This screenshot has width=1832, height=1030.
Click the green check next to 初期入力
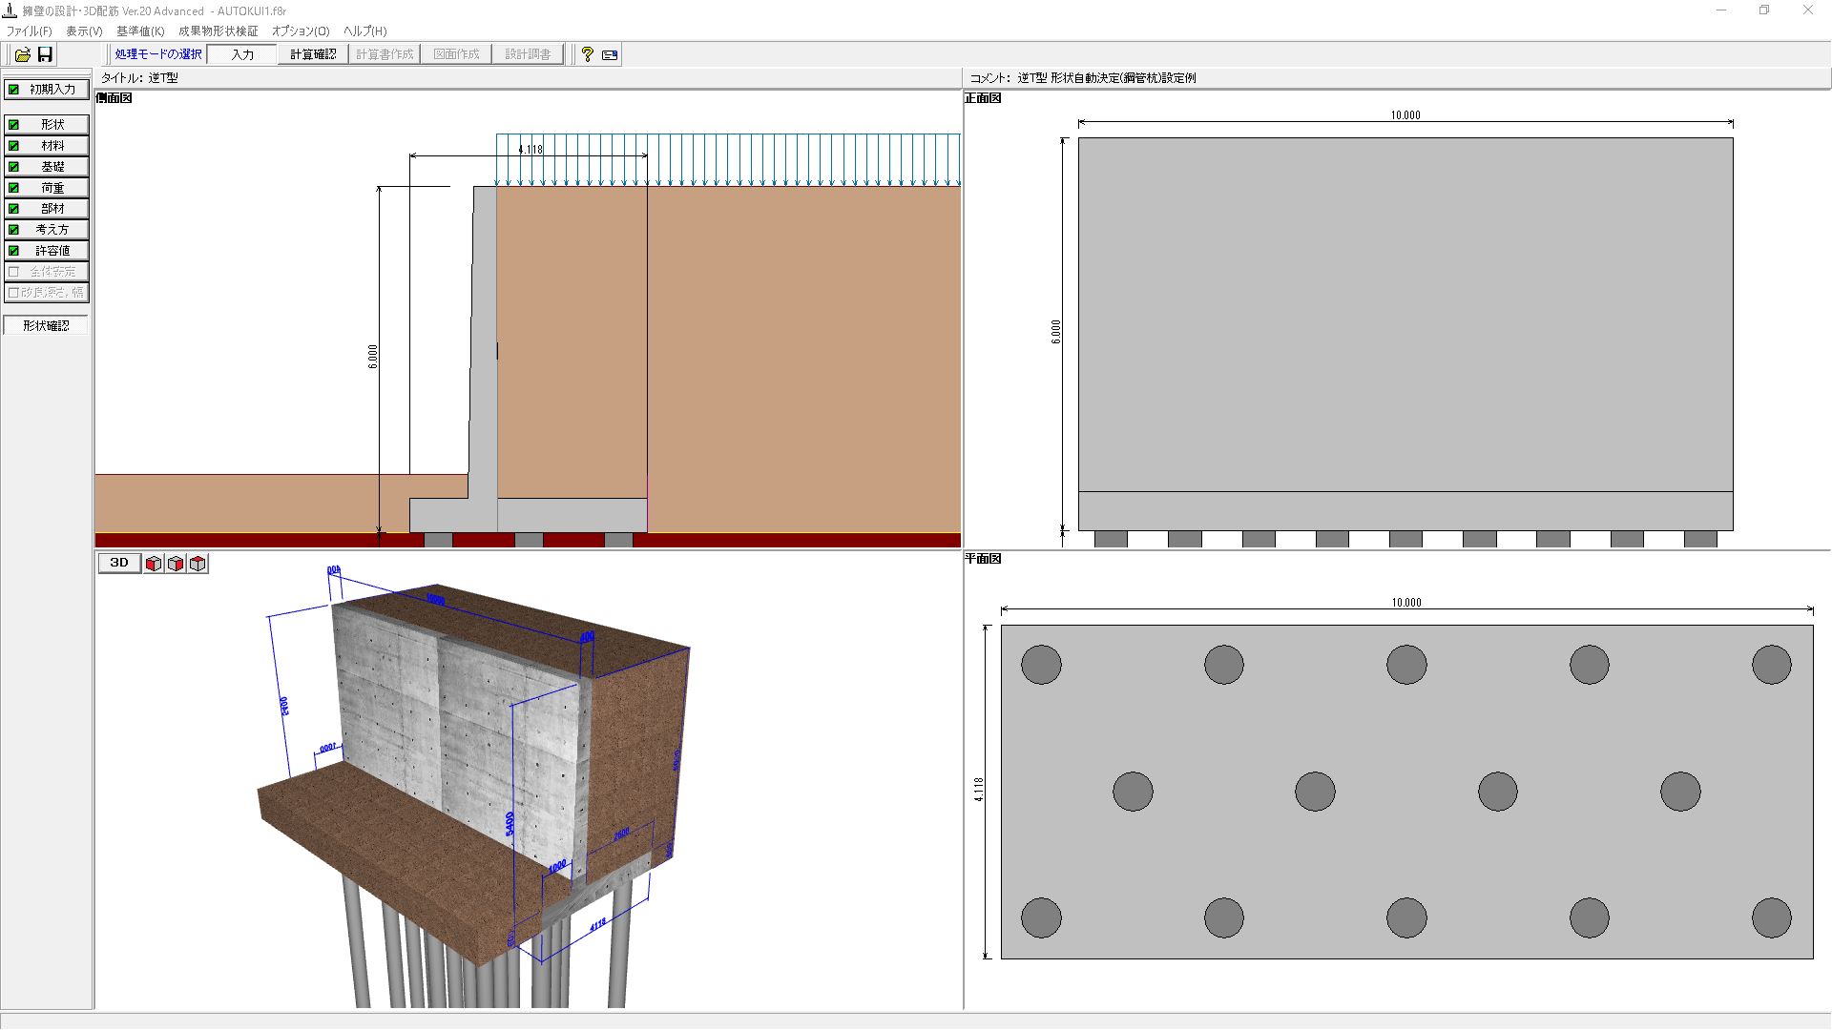(x=13, y=90)
